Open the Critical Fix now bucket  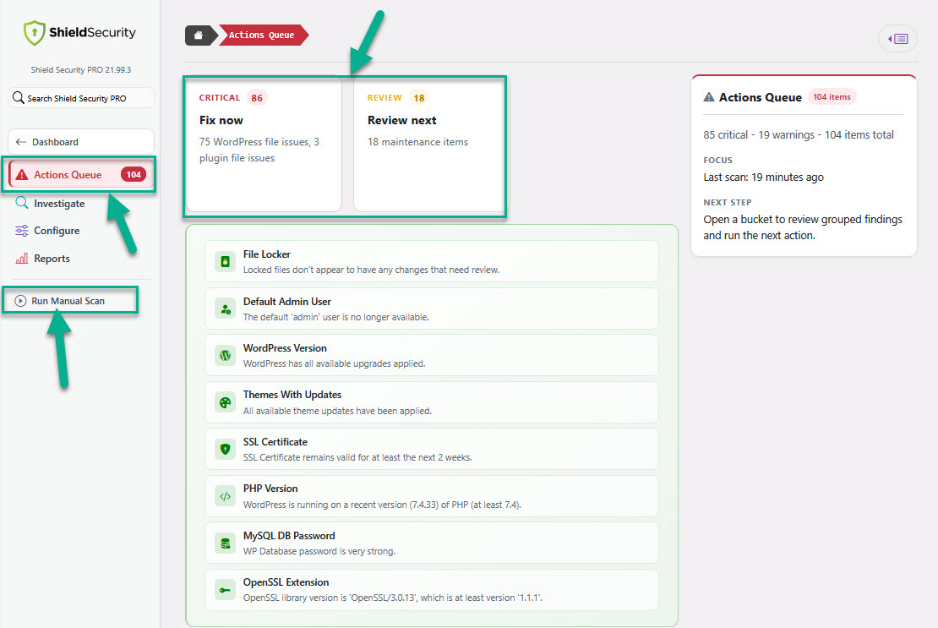click(x=263, y=145)
